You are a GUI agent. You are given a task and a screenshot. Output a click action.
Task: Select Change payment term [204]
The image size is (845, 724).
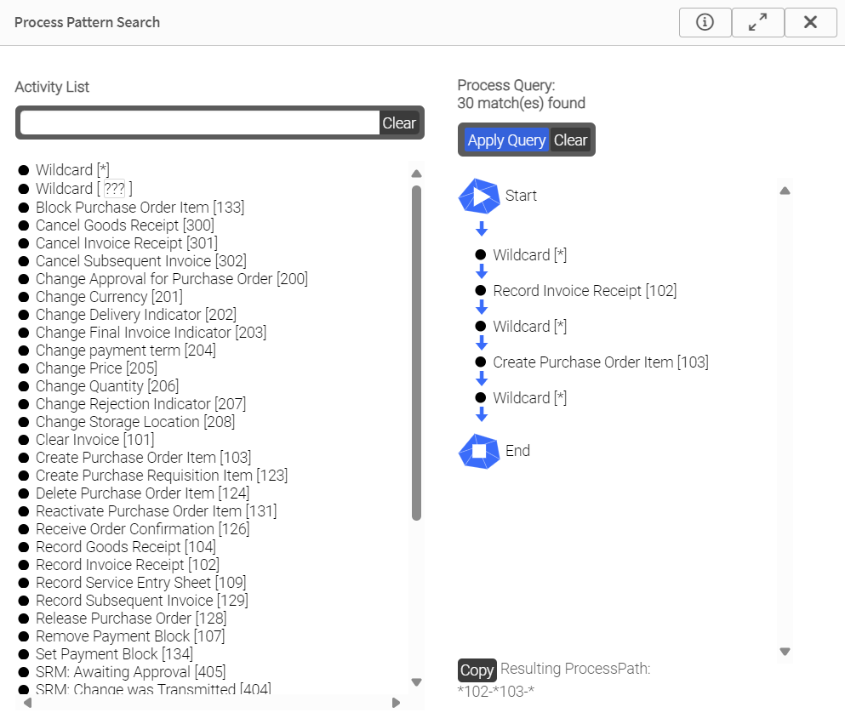coord(126,351)
